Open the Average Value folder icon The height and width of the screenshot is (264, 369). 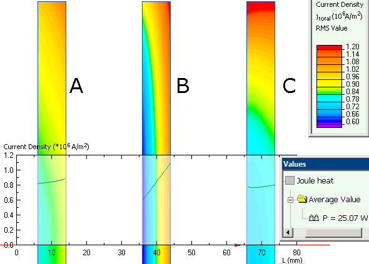(301, 199)
